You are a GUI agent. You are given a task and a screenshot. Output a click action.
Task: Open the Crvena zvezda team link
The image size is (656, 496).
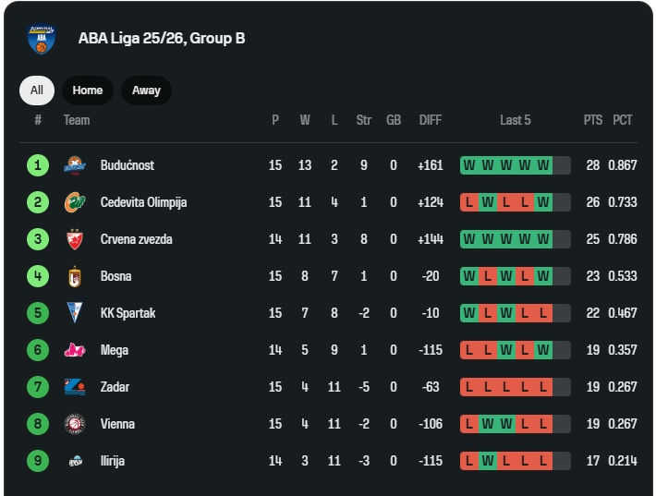click(136, 239)
